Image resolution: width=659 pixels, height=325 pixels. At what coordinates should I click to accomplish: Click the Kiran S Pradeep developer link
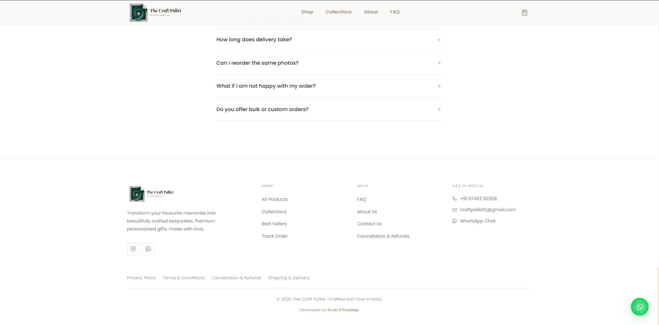pos(343,310)
